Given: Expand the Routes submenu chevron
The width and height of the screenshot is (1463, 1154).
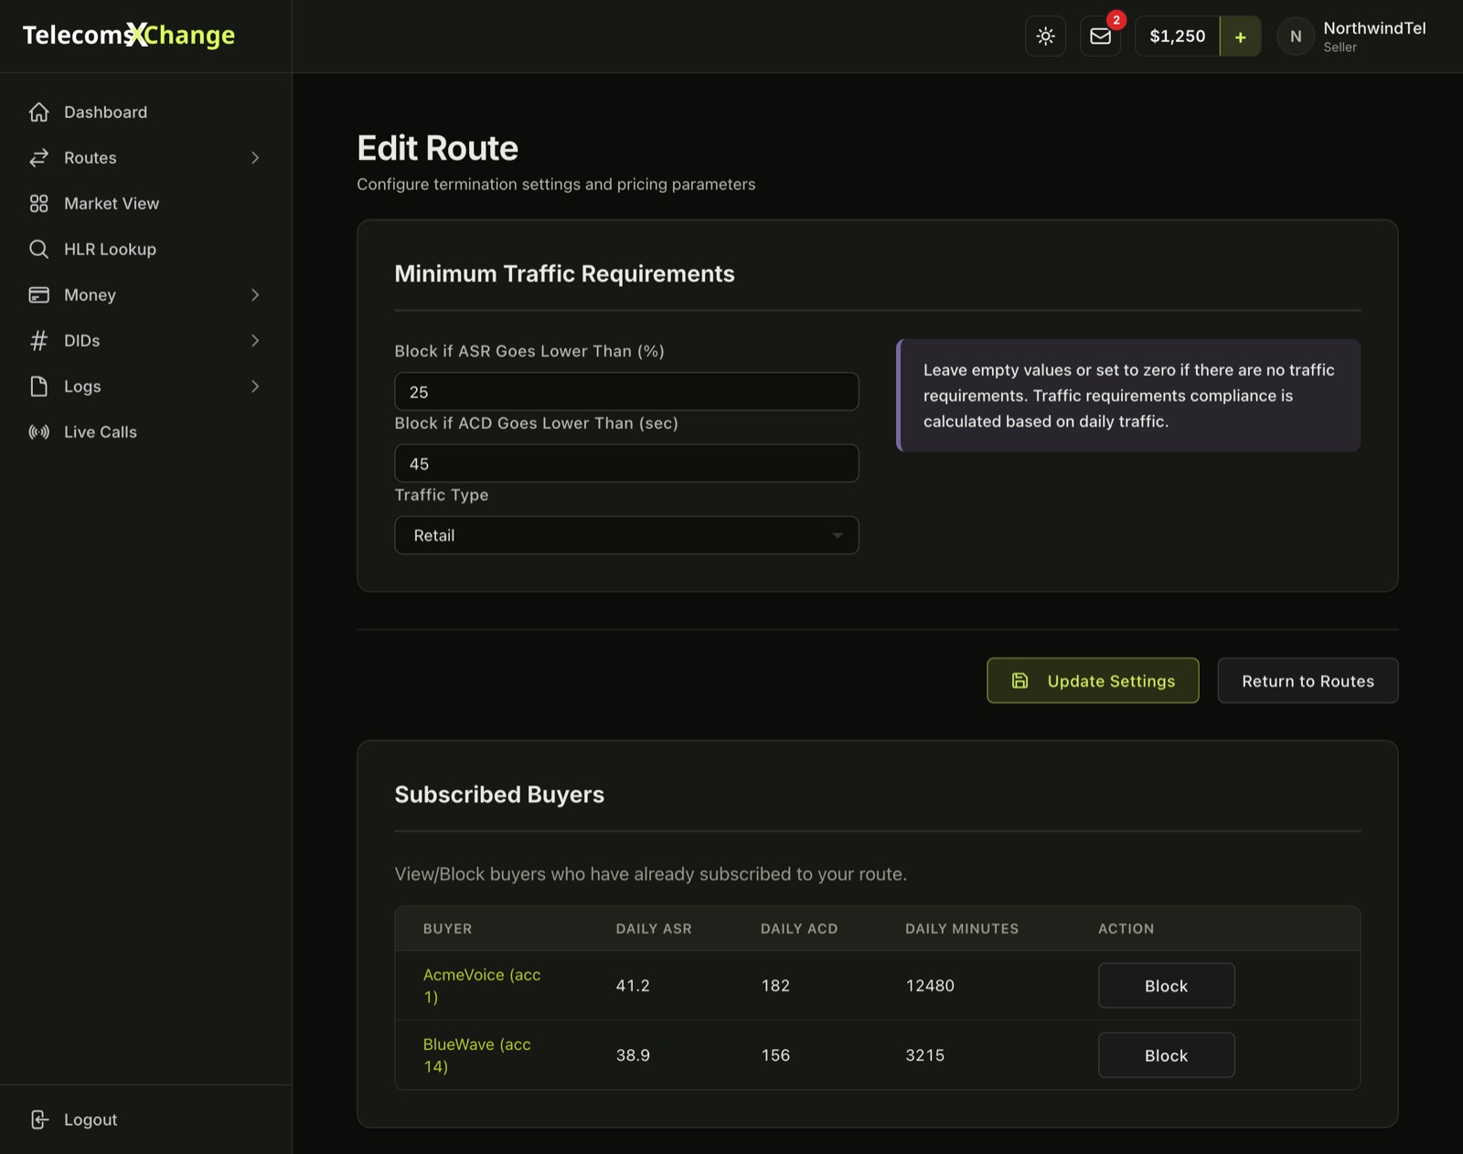Looking at the screenshot, I should coord(255,157).
